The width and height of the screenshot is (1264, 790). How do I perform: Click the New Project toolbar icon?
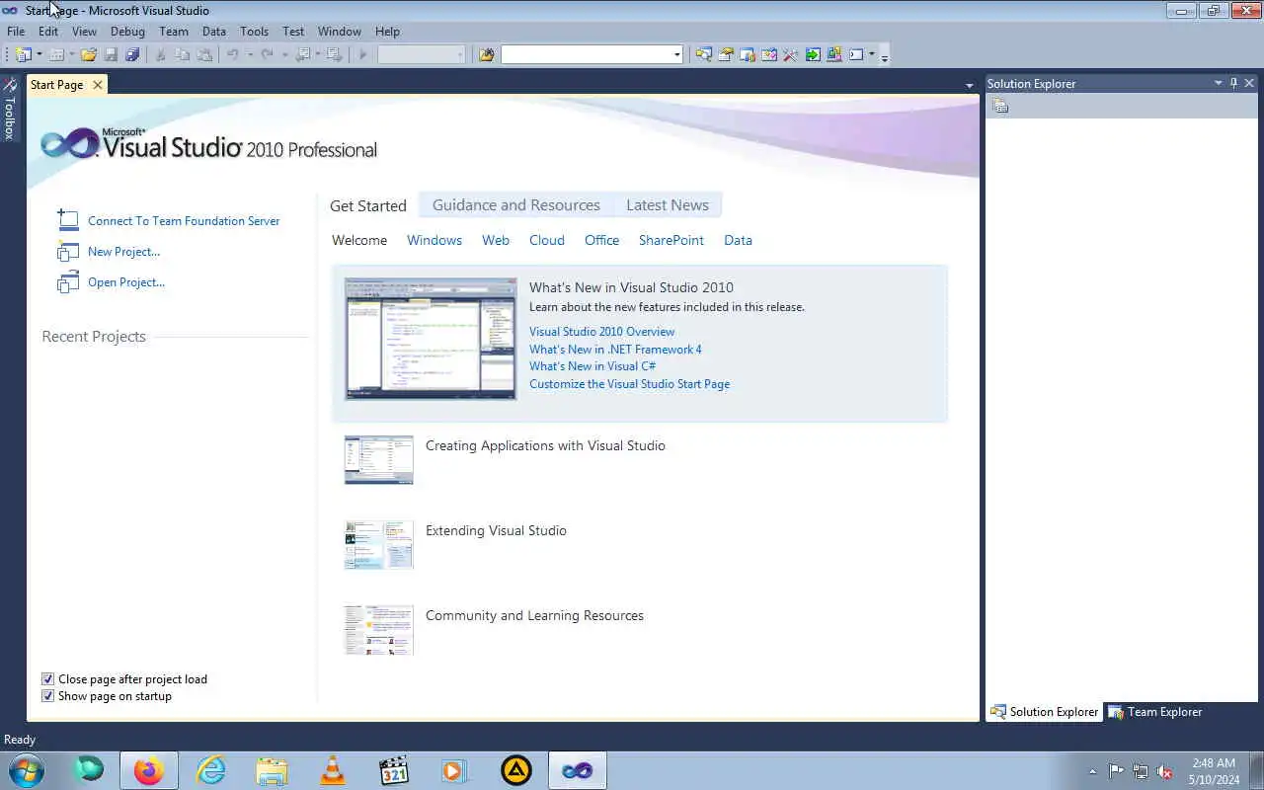23,54
